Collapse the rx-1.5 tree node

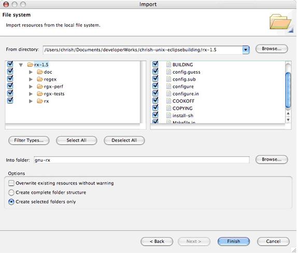point(21,65)
